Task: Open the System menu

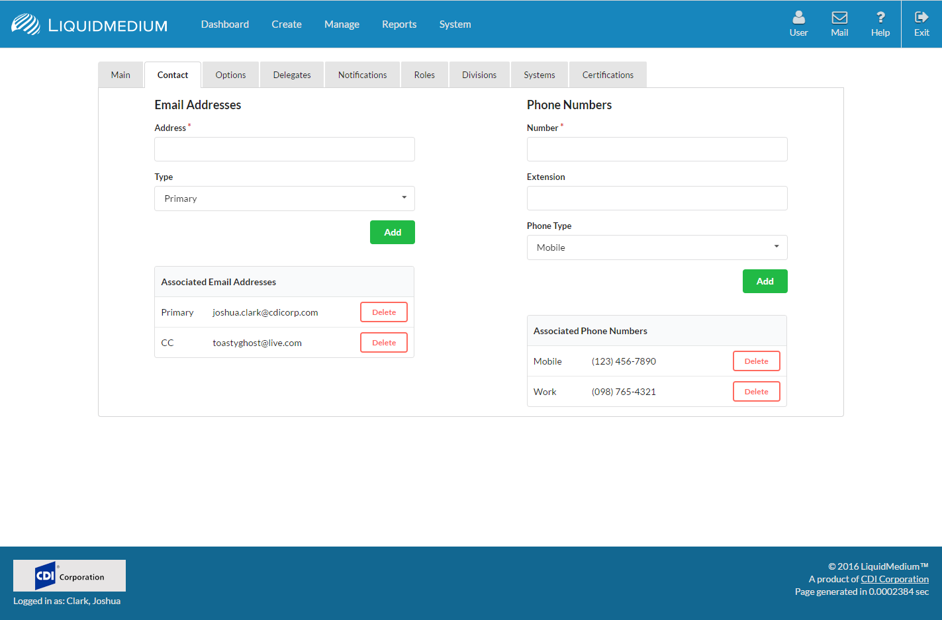Action: tap(455, 24)
